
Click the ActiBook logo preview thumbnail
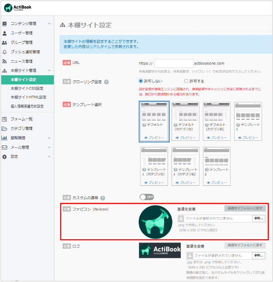coord(160,251)
